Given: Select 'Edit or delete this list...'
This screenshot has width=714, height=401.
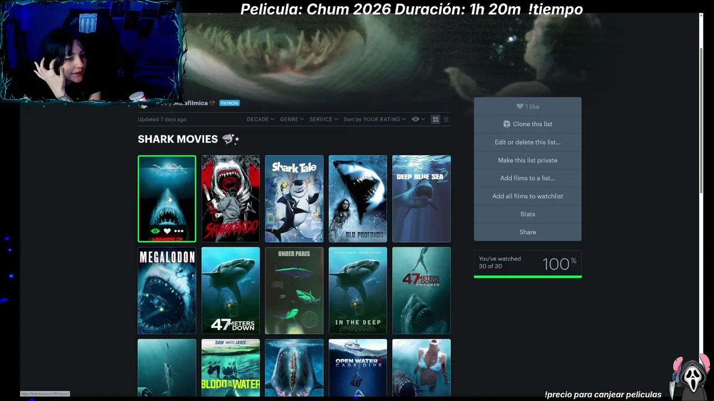Looking at the screenshot, I should point(528,142).
